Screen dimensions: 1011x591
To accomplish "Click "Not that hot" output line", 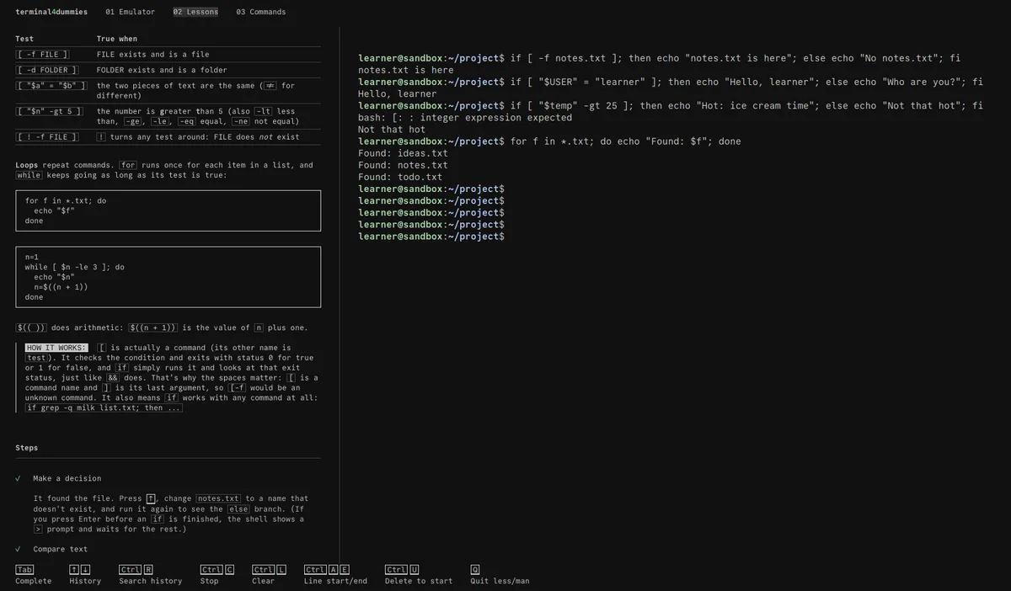I will pos(392,130).
